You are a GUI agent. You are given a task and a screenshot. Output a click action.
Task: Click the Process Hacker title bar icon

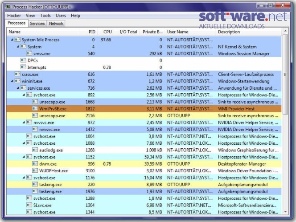coord(8,7)
